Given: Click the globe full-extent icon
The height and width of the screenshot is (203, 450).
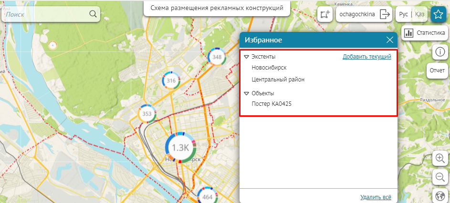Looking at the screenshot, I should coord(440,196).
